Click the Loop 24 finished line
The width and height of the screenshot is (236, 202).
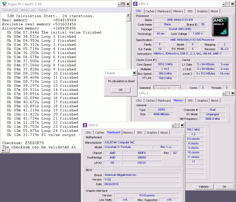click(x=43, y=131)
